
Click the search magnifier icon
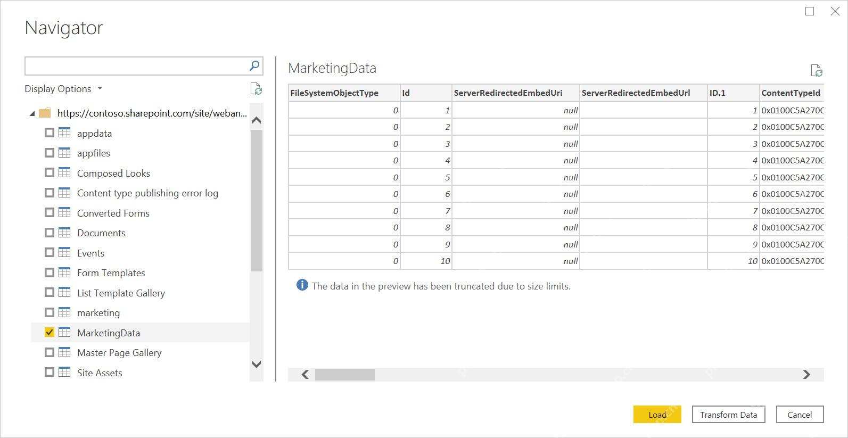[254, 66]
